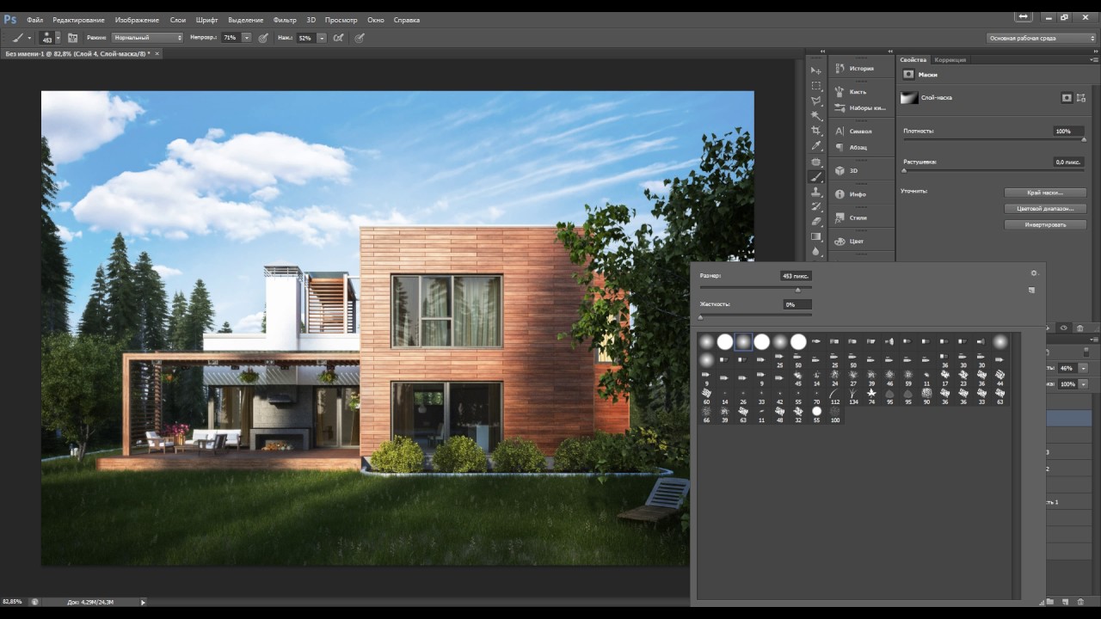This screenshot has width=1101, height=619.
Task: Open the Просмотр menu
Action: pyautogui.click(x=341, y=19)
